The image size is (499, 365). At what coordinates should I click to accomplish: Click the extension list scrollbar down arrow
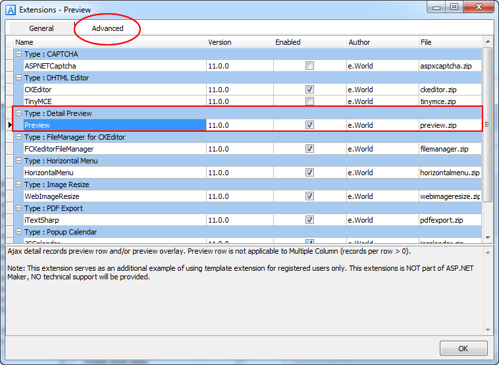[x=488, y=238]
